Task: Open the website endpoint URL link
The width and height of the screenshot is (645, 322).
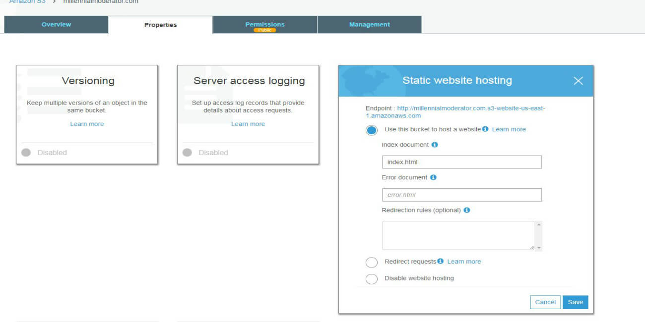Action: pos(455,112)
